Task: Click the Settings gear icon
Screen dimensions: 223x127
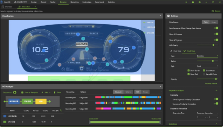Action: pos(169,16)
